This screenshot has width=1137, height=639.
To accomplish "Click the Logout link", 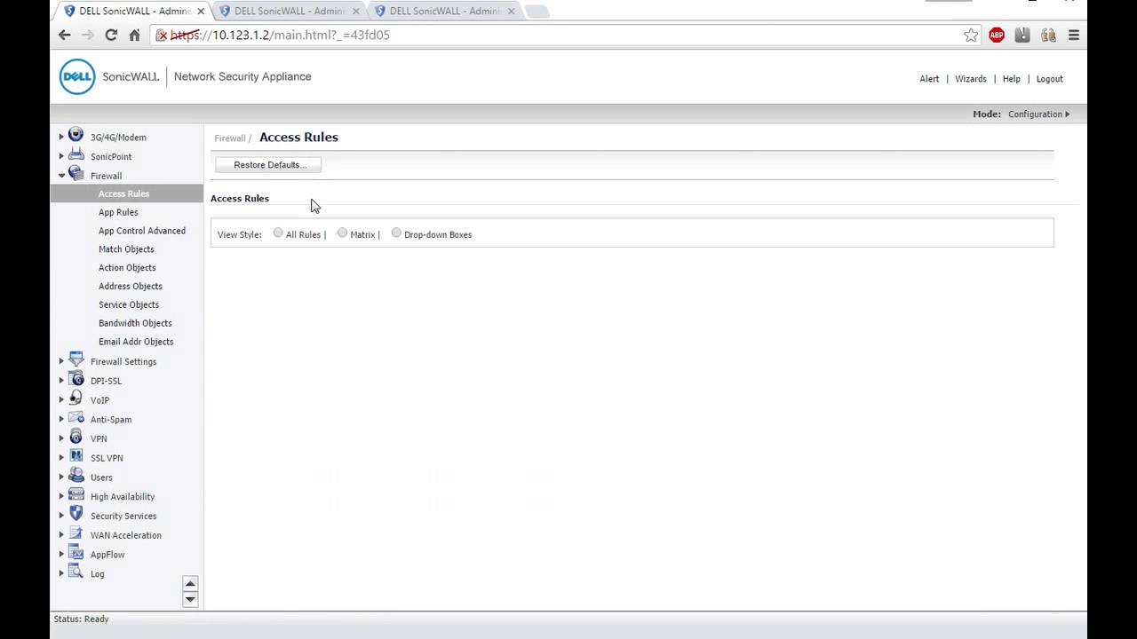I will click(1049, 79).
